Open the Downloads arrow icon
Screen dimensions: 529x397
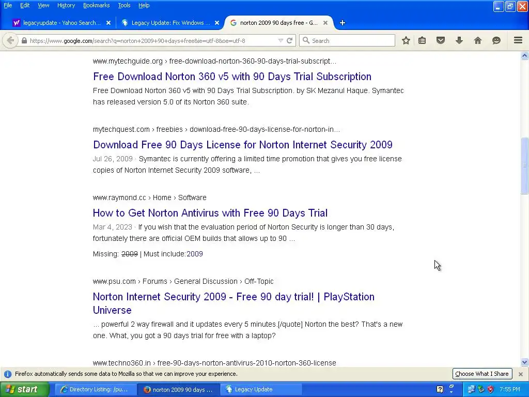click(459, 40)
